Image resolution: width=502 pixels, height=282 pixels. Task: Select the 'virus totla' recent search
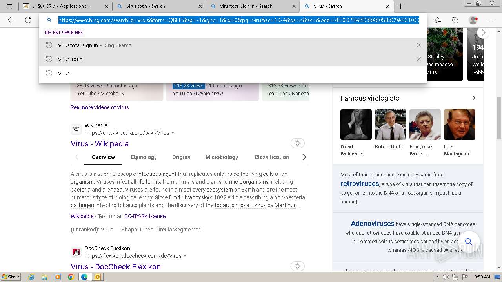[x=233, y=59]
